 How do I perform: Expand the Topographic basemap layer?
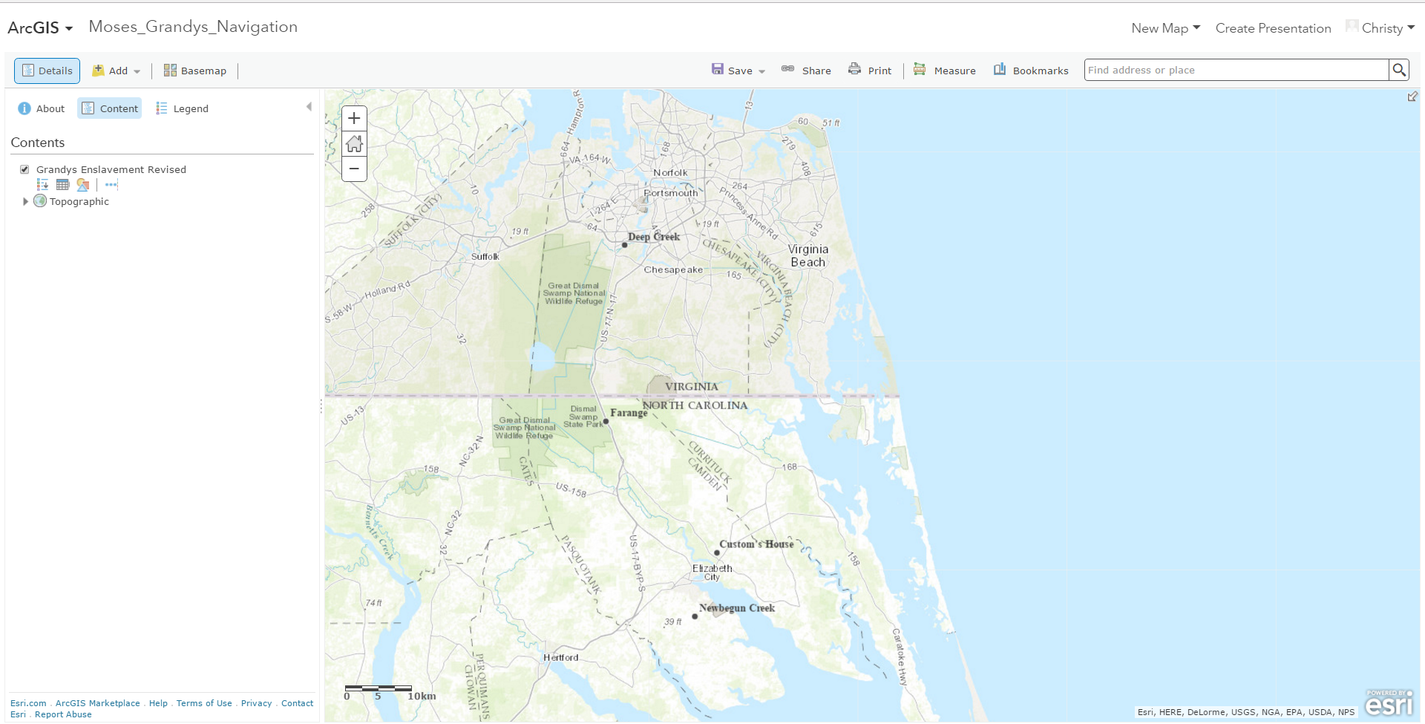25,201
